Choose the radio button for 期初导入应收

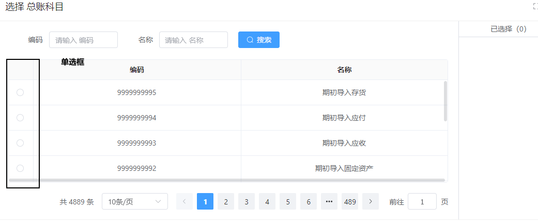20,143
